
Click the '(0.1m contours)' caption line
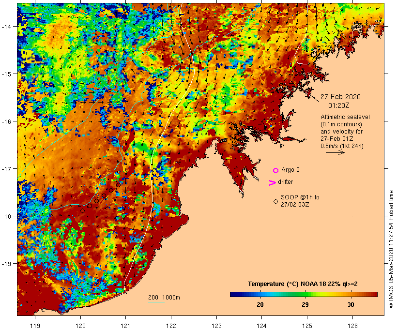(341, 124)
